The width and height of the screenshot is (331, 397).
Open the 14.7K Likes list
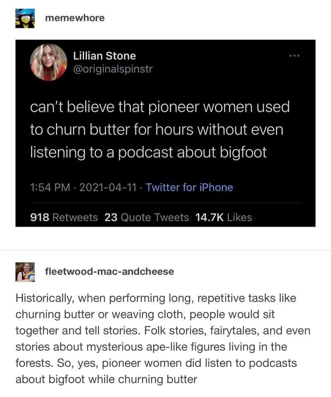point(224,217)
